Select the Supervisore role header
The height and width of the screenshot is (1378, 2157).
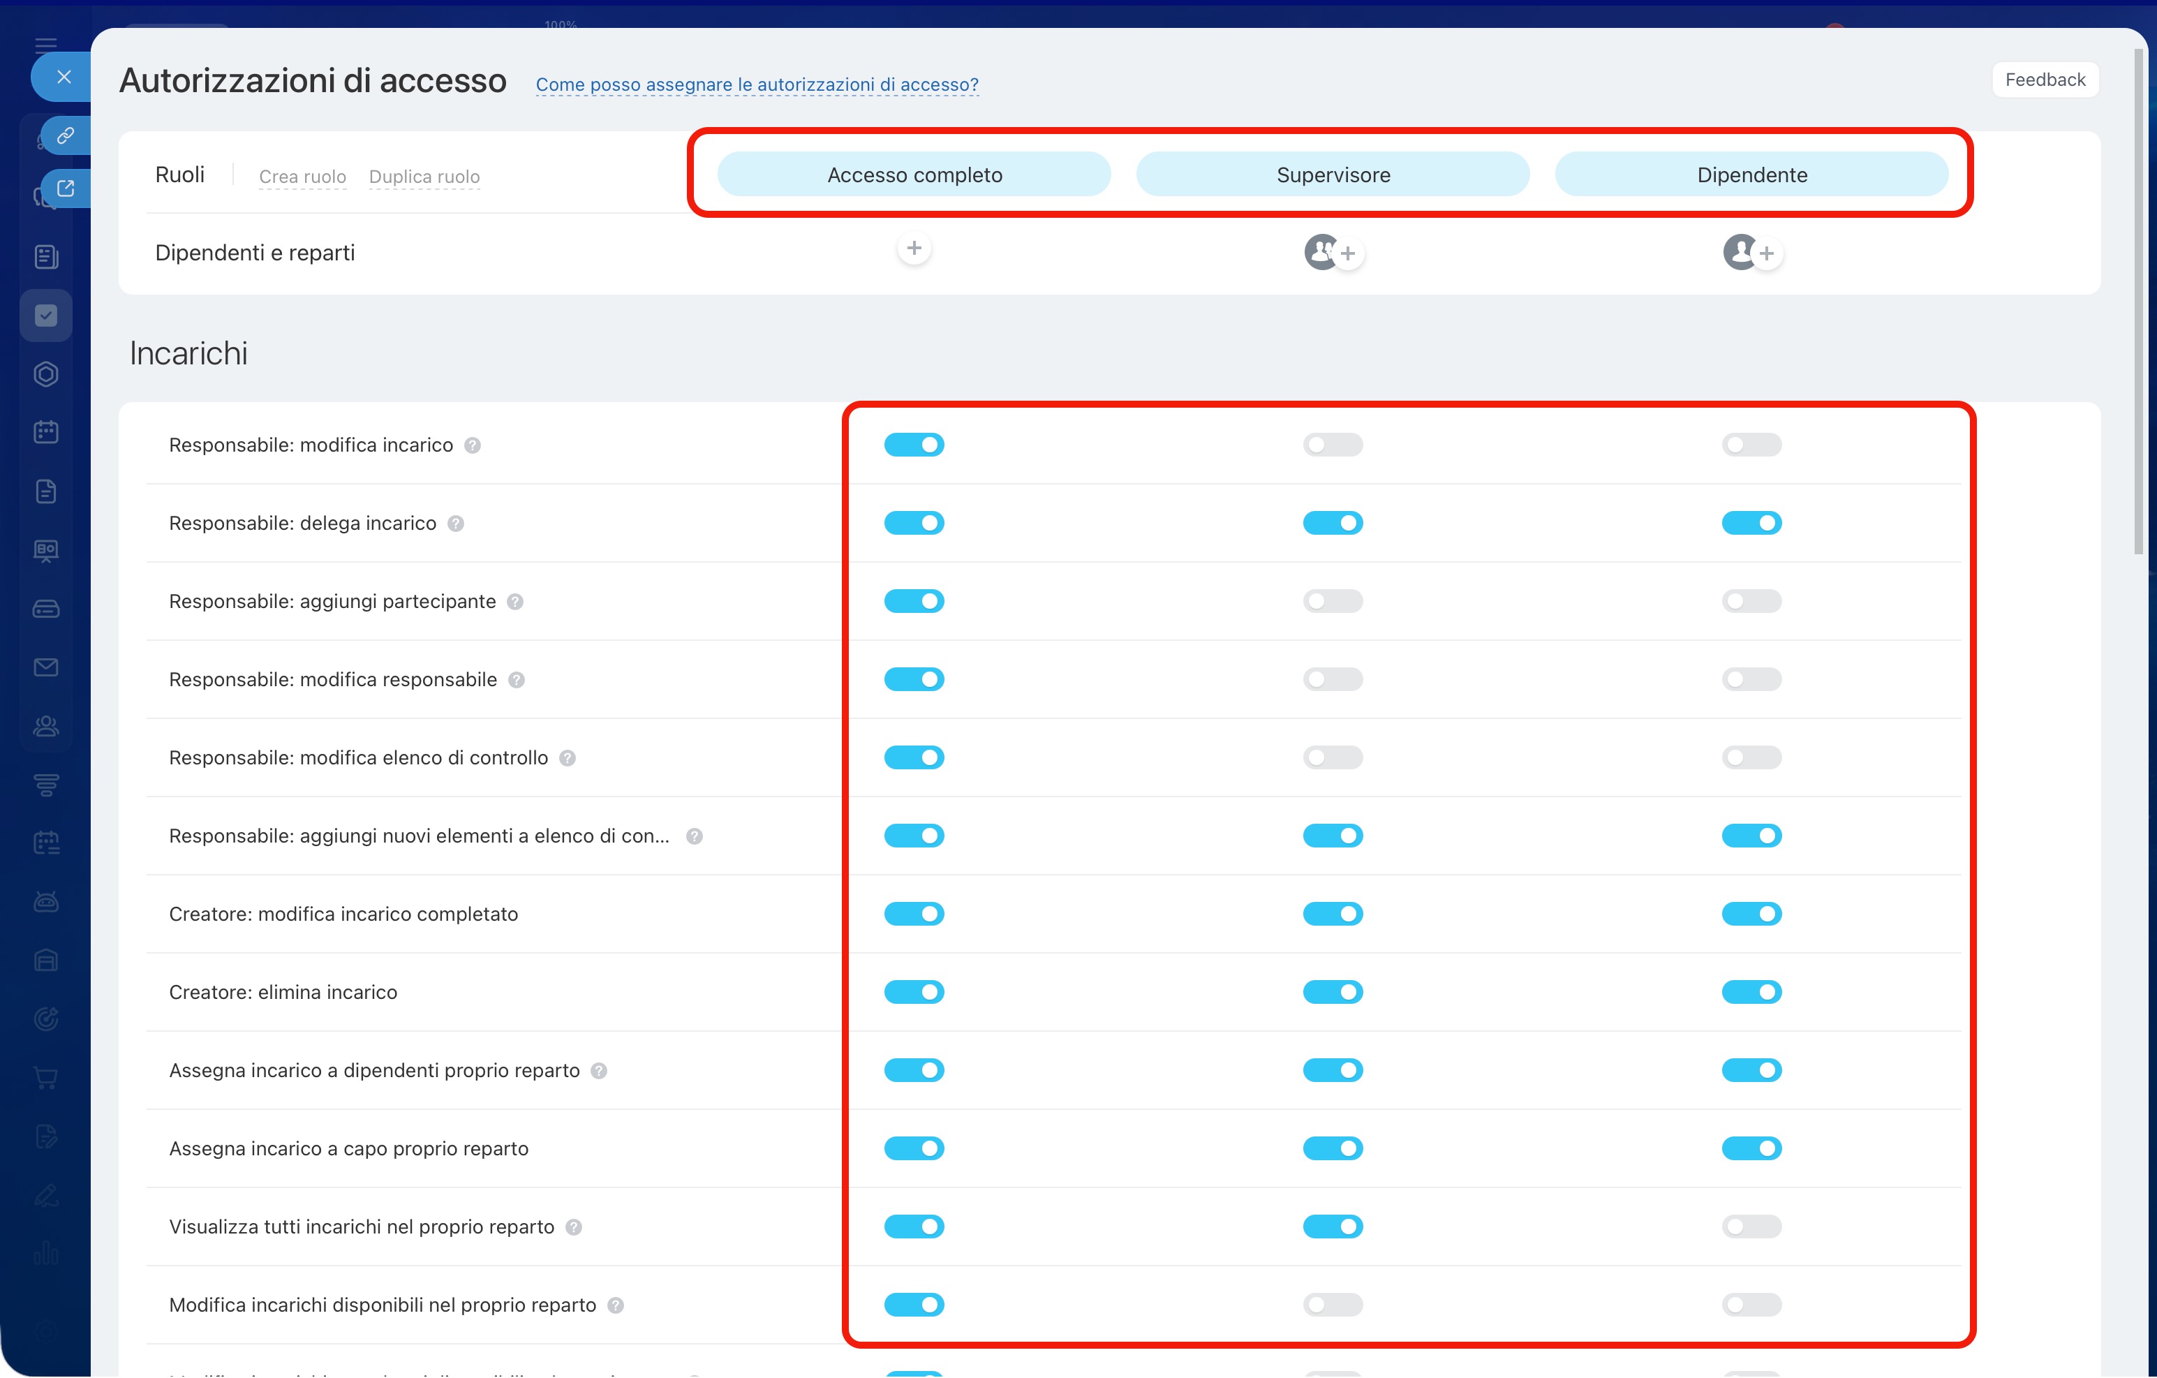pyautogui.click(x=1332, y=175)
